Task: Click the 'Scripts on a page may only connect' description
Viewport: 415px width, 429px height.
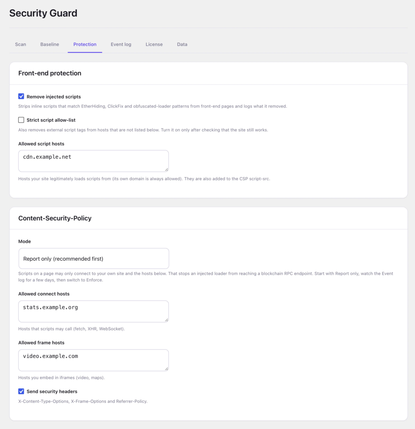Action: pyautogui.click(x=205, y=277)
